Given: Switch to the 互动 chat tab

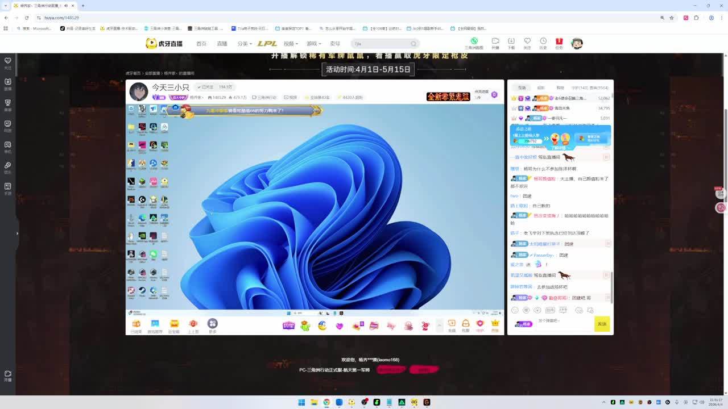Looking at the screenshot, I should (522, 88).
